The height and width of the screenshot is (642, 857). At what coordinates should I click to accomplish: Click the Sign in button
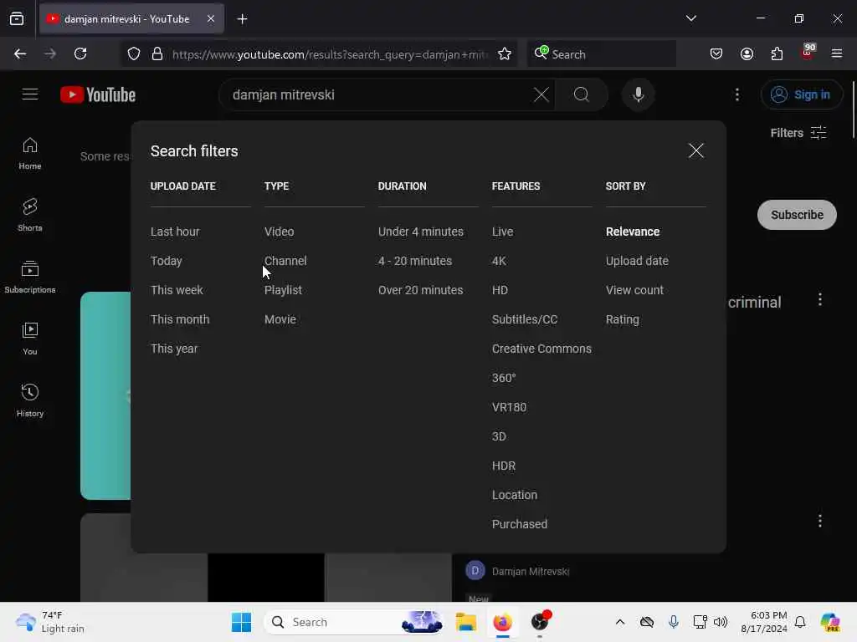(x=801, y=95)
